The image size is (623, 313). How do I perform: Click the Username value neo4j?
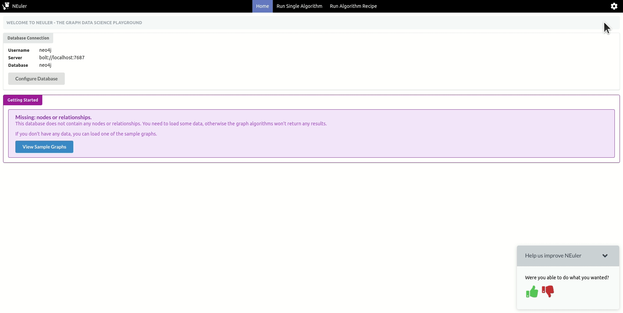pyautogui.click(x=45, y=50)
